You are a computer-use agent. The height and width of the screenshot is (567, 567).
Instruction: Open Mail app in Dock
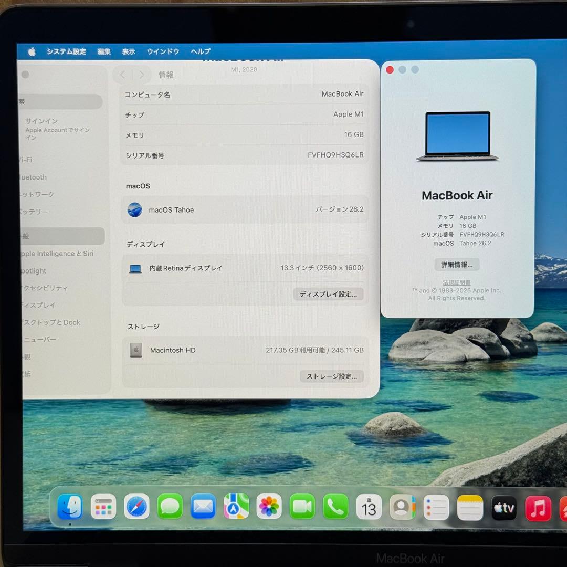click(x=203, y=507)
